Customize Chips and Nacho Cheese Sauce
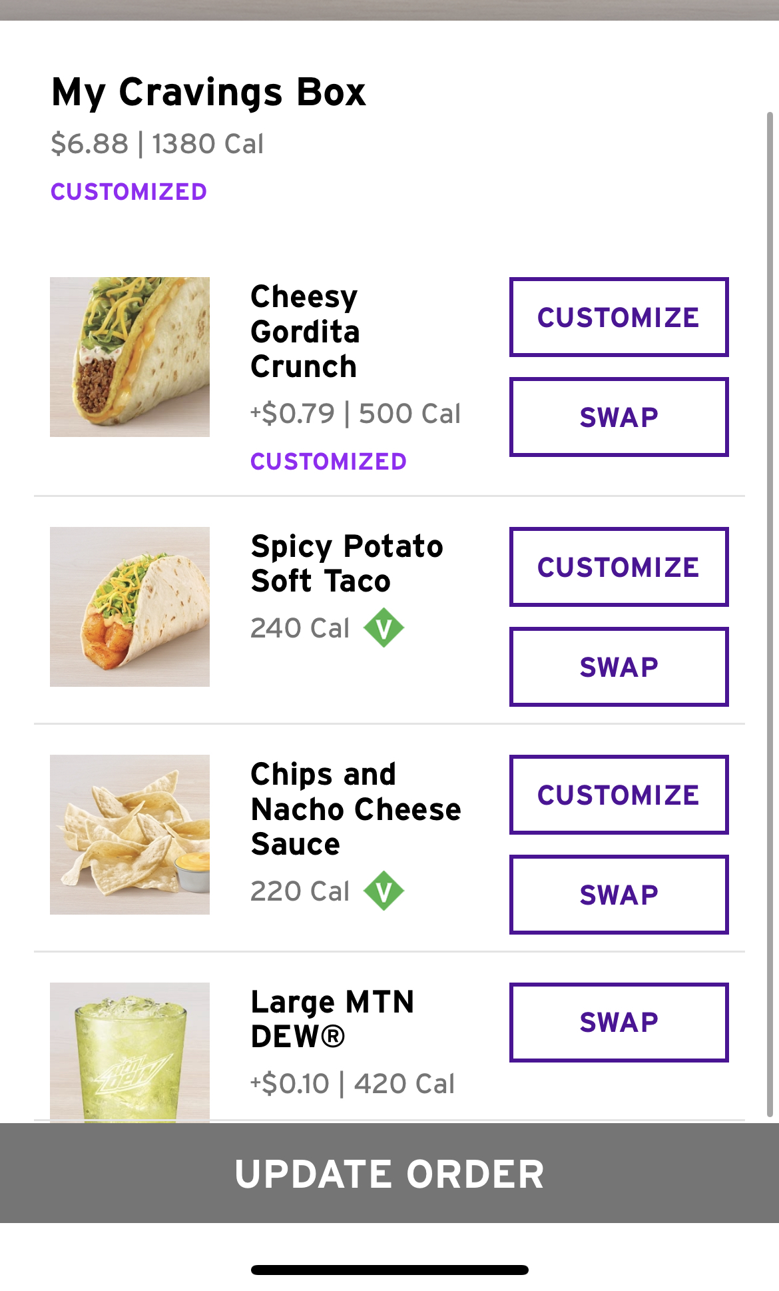The height and width of the screenshot is (1291, 779). [619, 795]
